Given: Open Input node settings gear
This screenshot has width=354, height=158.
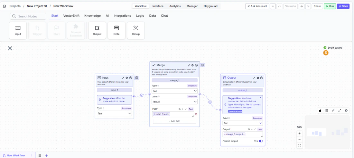Looking at the screenshot, I should tap(127, 78).
